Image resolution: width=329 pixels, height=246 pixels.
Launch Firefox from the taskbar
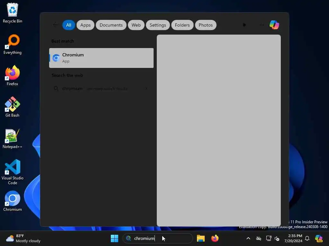(215, 238)
